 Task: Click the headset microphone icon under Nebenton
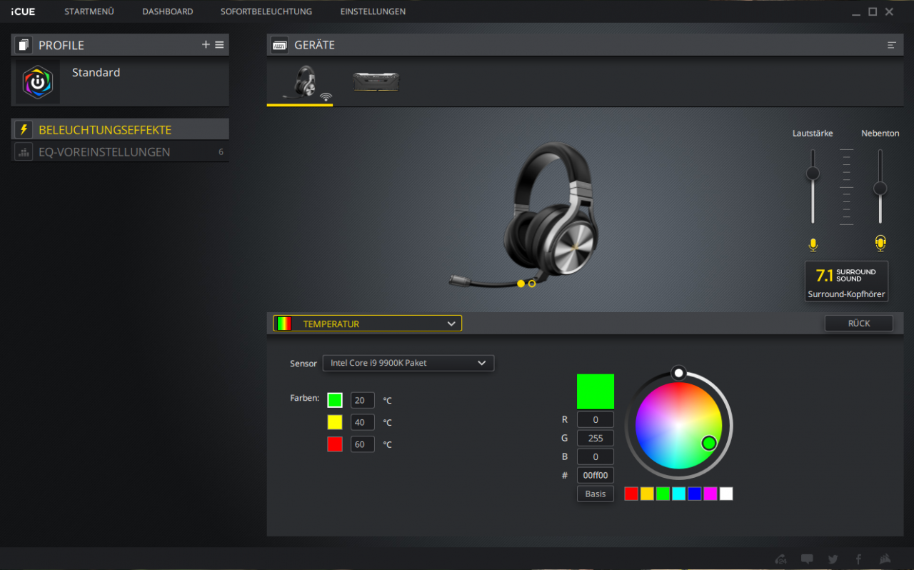click(880, 244)
